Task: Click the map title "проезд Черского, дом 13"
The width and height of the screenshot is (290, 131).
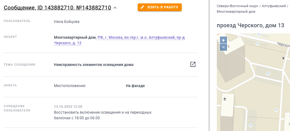Action: click(250, 25)
